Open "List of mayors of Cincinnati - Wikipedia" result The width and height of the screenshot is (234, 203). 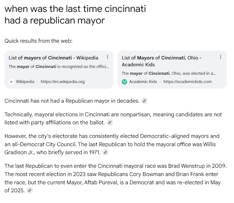pos(53,57)
